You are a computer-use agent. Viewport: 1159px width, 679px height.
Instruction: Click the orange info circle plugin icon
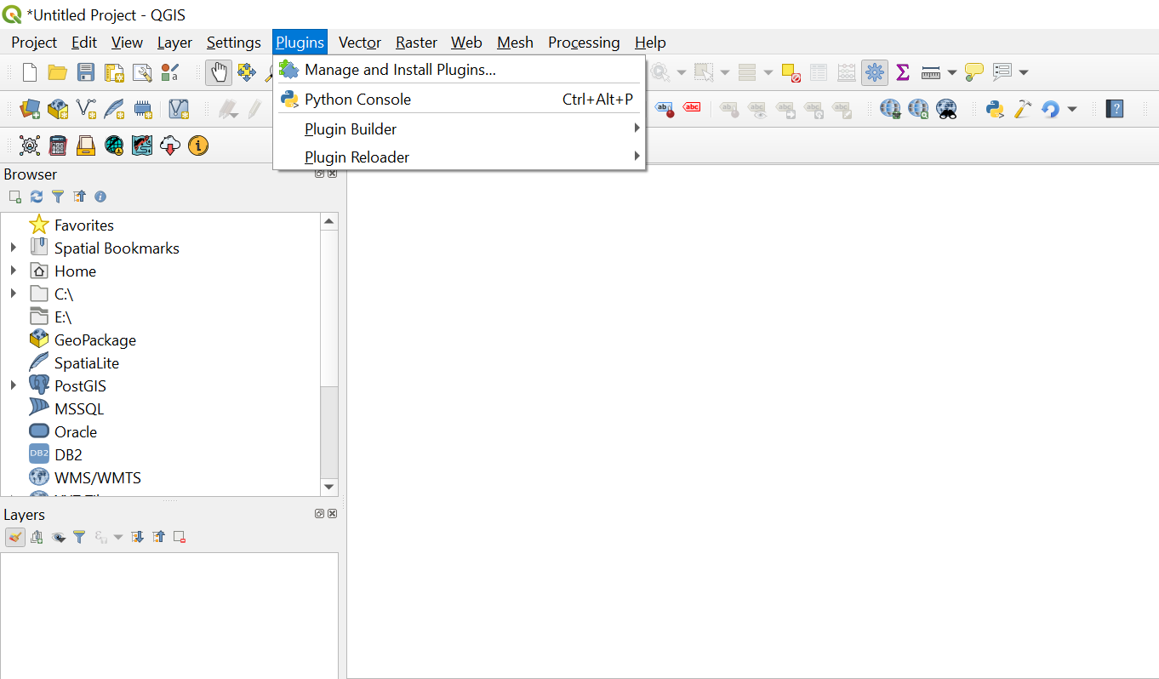tap(198, 145)
